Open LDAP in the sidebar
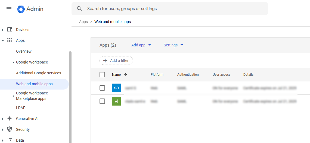Image resolution: width=310 pixels, height=143 pixels. click(21, 108)
